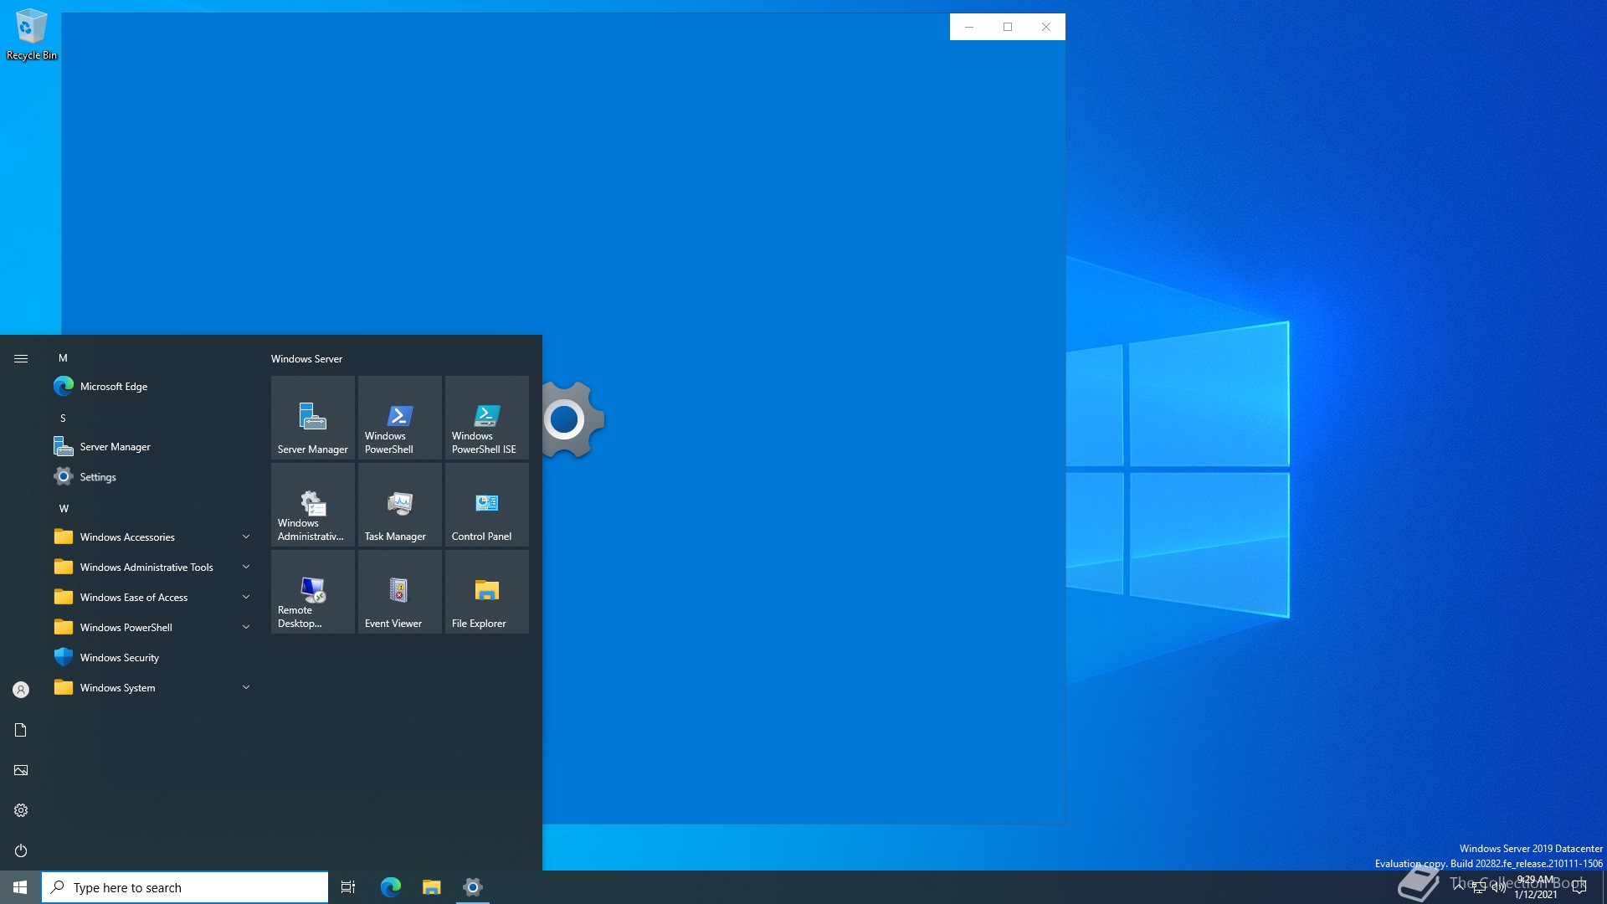
Task: Open the volume tray icon
Action: click(x=1499, y=887)
